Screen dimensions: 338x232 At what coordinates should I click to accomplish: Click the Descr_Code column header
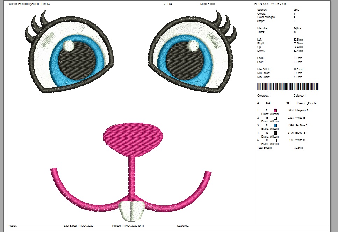point(306,103)
